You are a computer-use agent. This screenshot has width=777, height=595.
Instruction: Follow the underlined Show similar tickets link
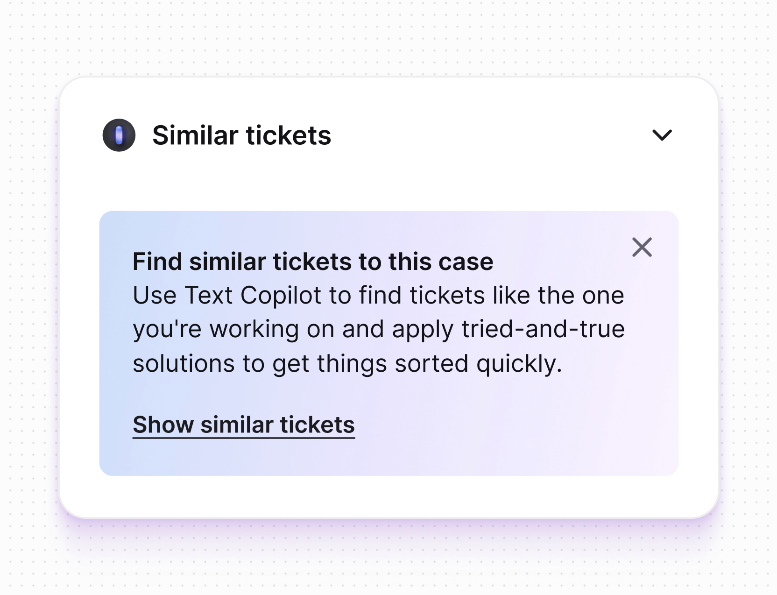[x=243, y=424]
